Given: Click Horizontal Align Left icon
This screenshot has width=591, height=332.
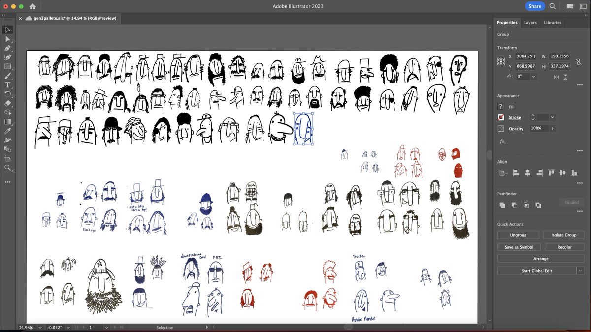Looking at the screenshot, I should click(x=516, y=173).
